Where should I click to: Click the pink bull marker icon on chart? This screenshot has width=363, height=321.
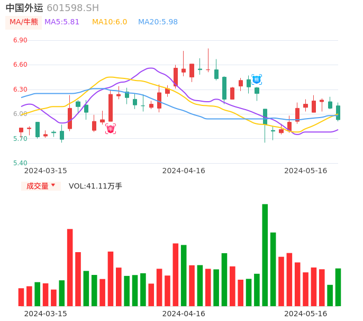(111, 129)
